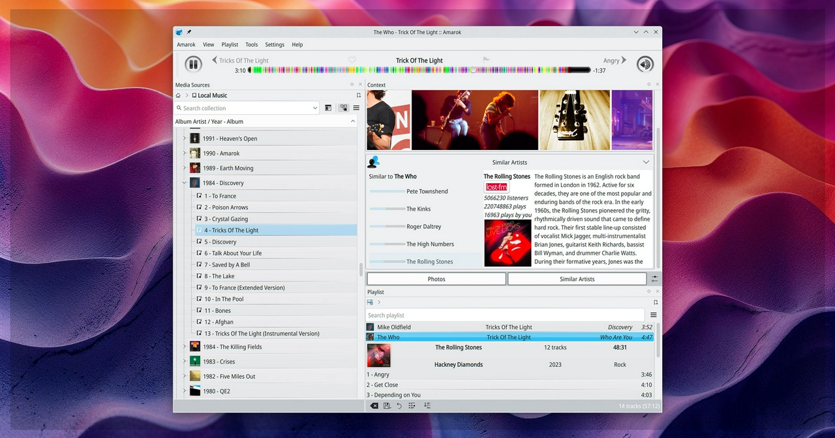Expand the 1983 - Crises album
This screenshot has height=438, width=835.
point(185,362)
